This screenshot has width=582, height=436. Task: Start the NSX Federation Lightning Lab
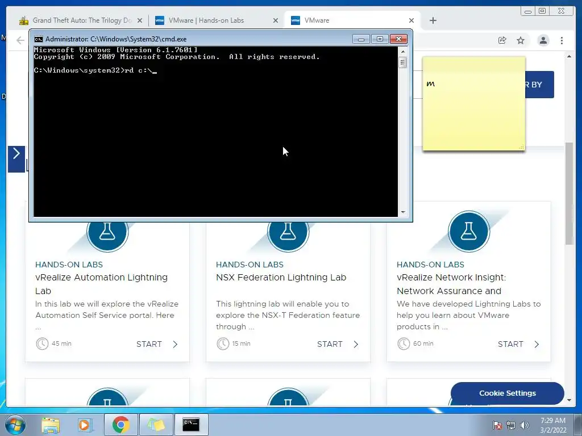click(x=330, y=344)
